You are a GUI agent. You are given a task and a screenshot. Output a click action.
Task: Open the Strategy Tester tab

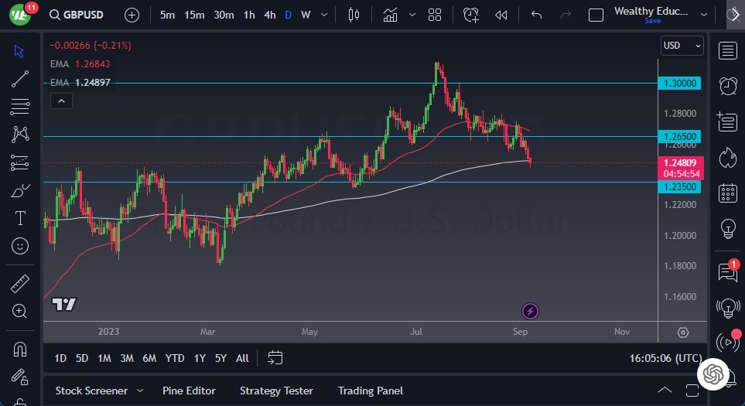(x=276, y=391)
